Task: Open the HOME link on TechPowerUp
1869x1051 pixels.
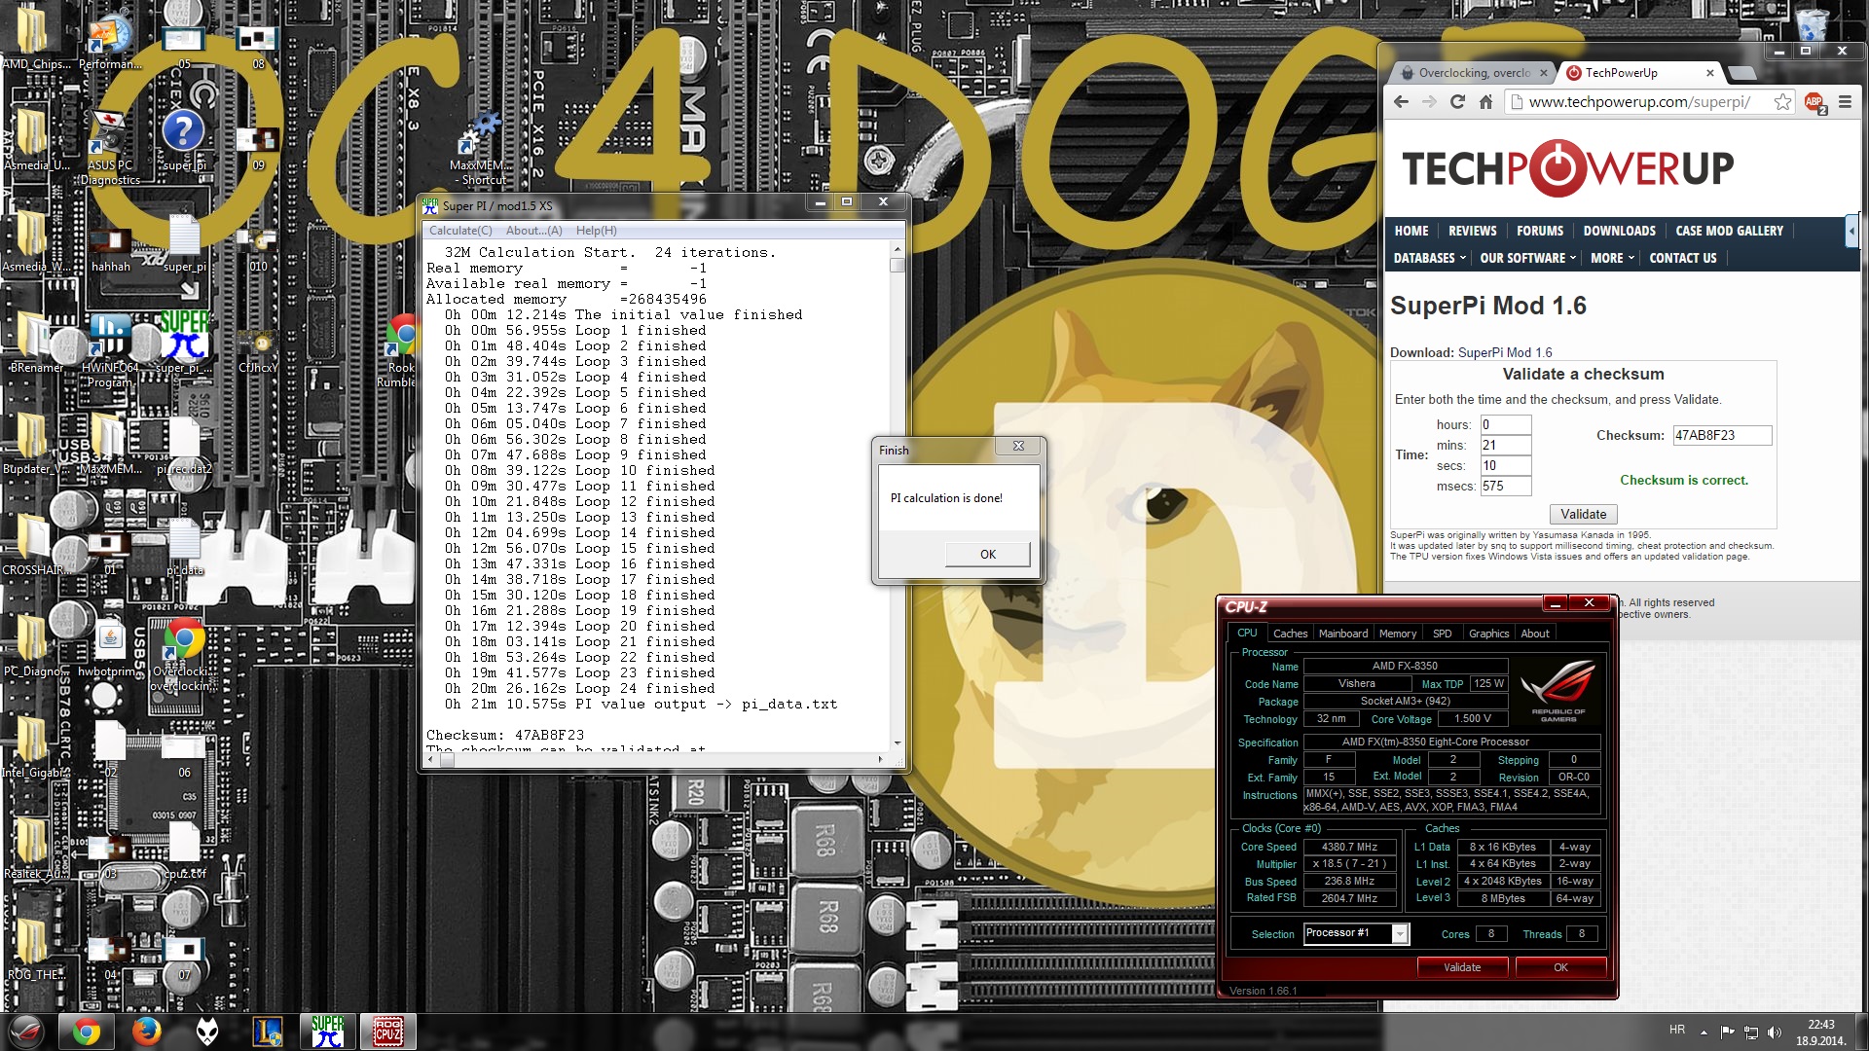Action: (1411, 231)
